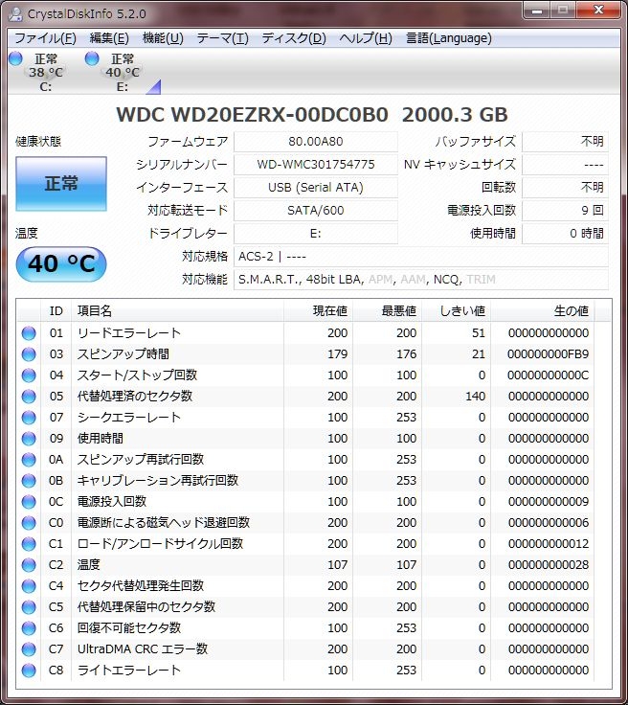This screenshot has width=628, height=705.
Task: Click raw value 000000000028 in 温度 row
Action: coord(549,565)
